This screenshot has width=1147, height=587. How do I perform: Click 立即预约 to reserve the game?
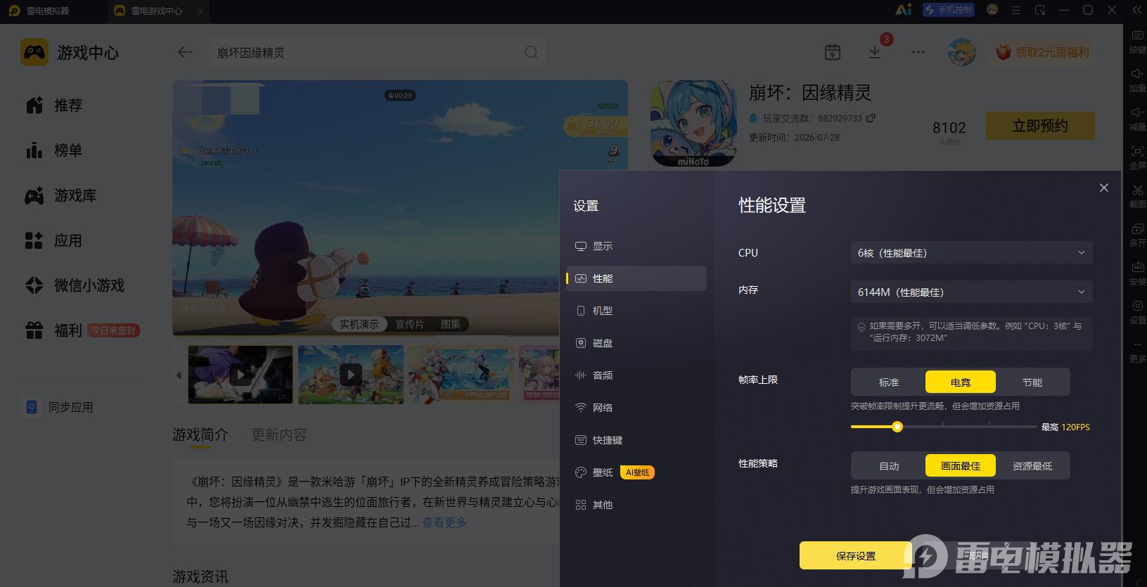tap(1040, 126)
